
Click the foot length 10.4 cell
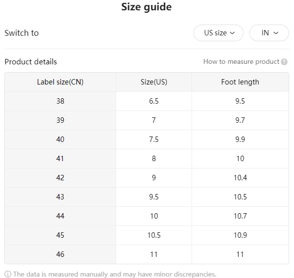tap(240, 178)
